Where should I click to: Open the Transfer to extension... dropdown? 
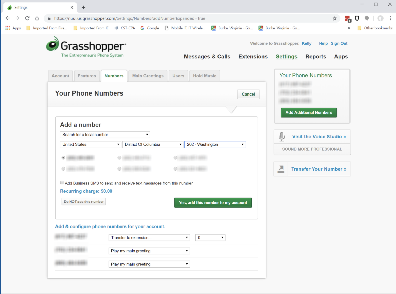[149, 238]
